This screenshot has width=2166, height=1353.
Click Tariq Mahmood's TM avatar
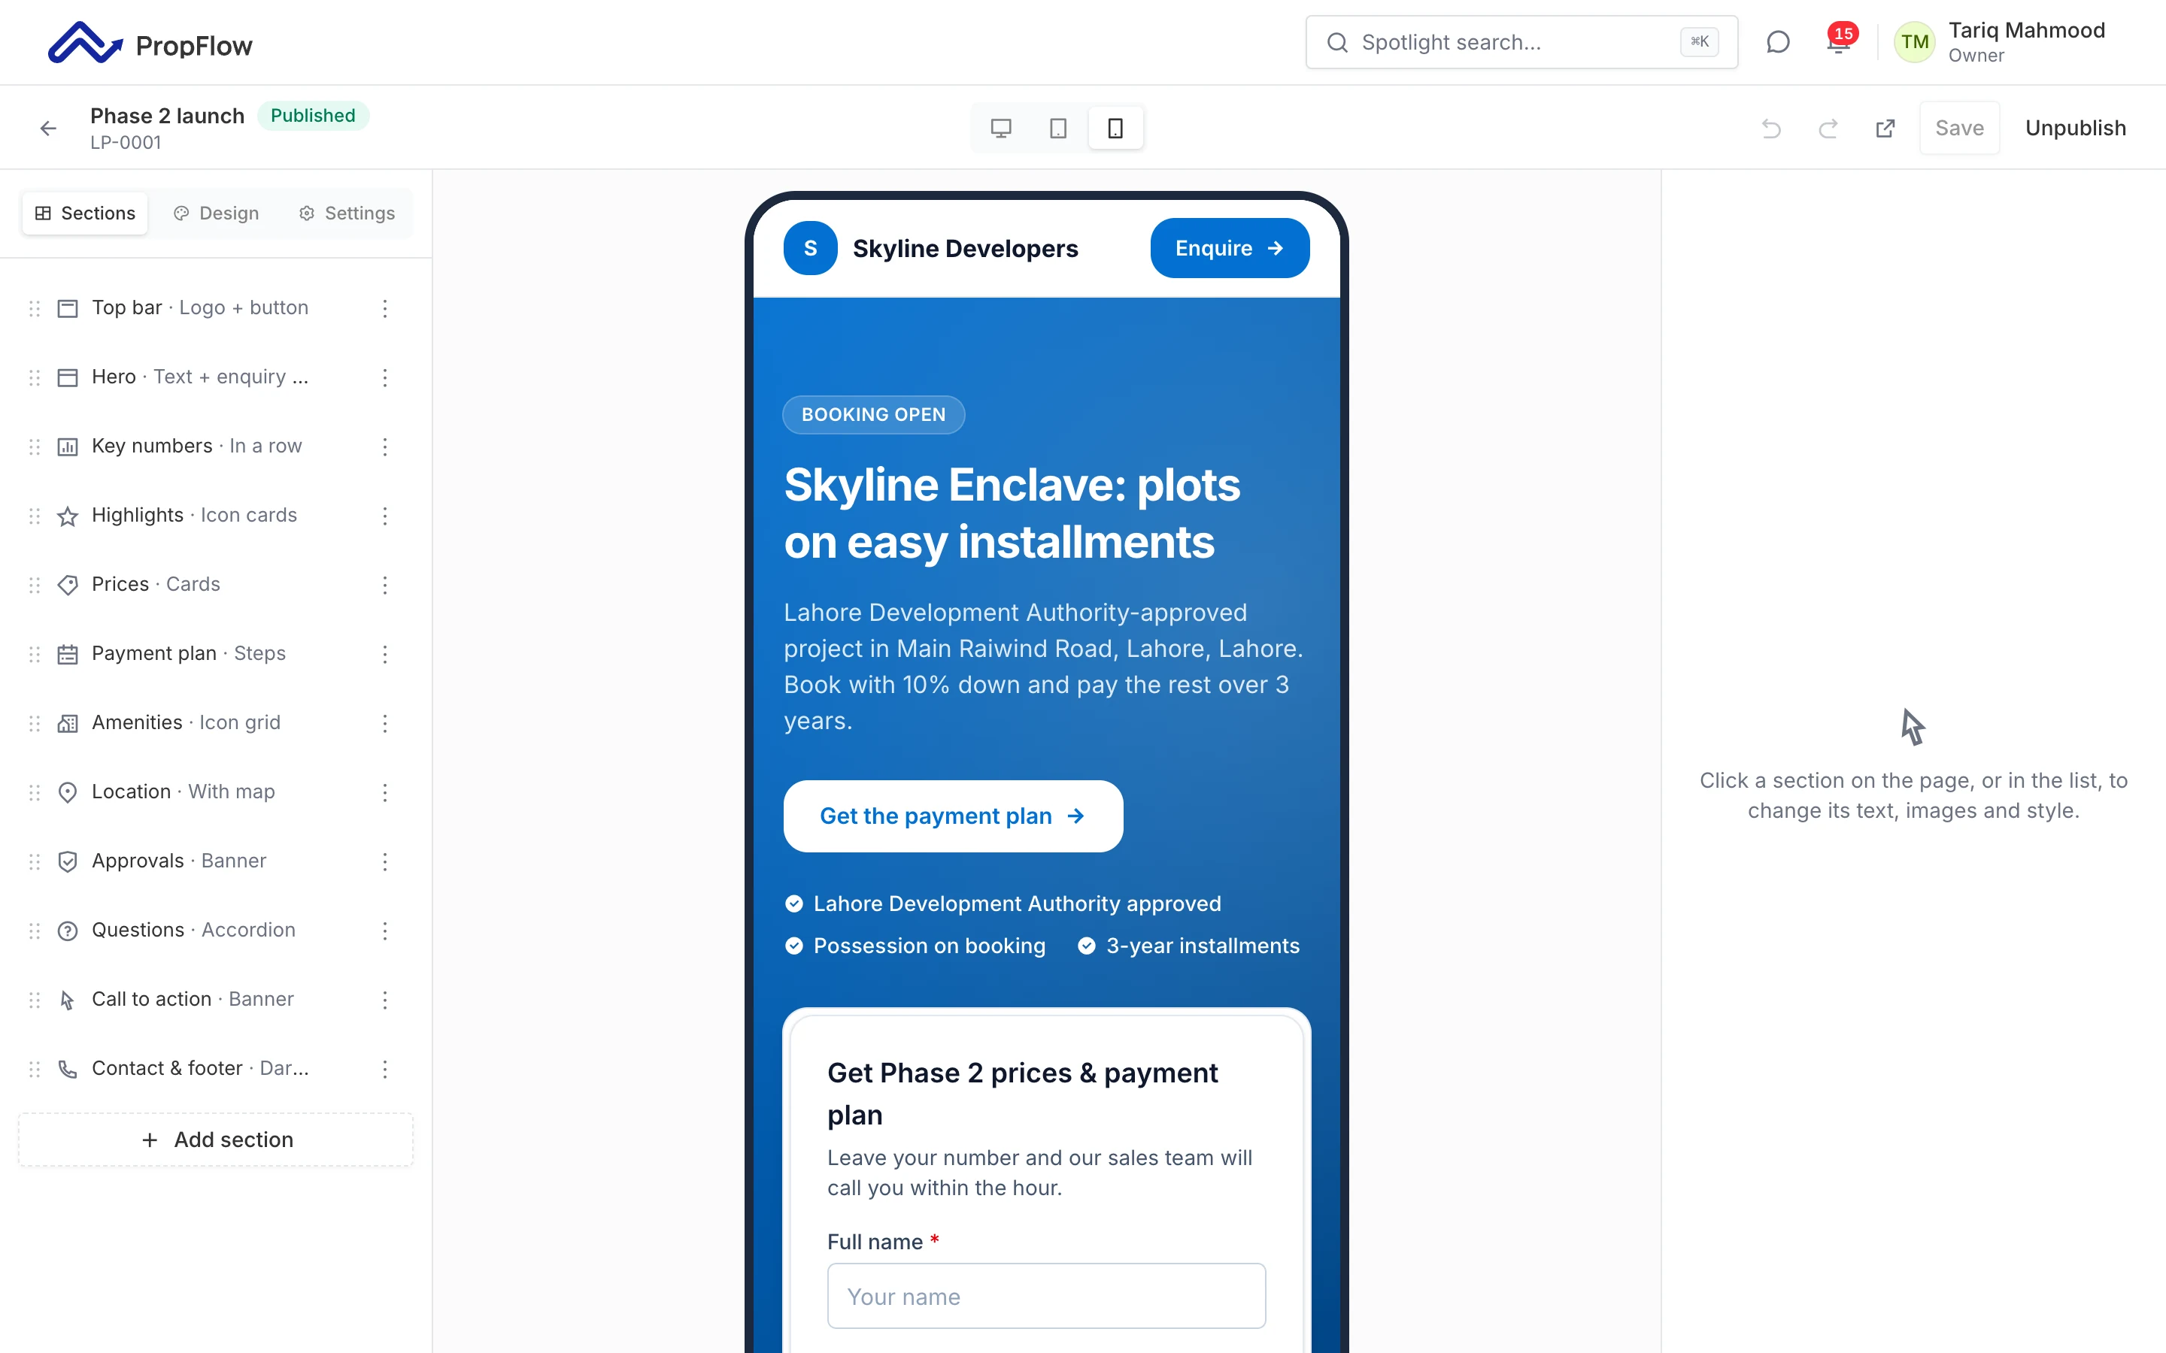pos(1915,42)
